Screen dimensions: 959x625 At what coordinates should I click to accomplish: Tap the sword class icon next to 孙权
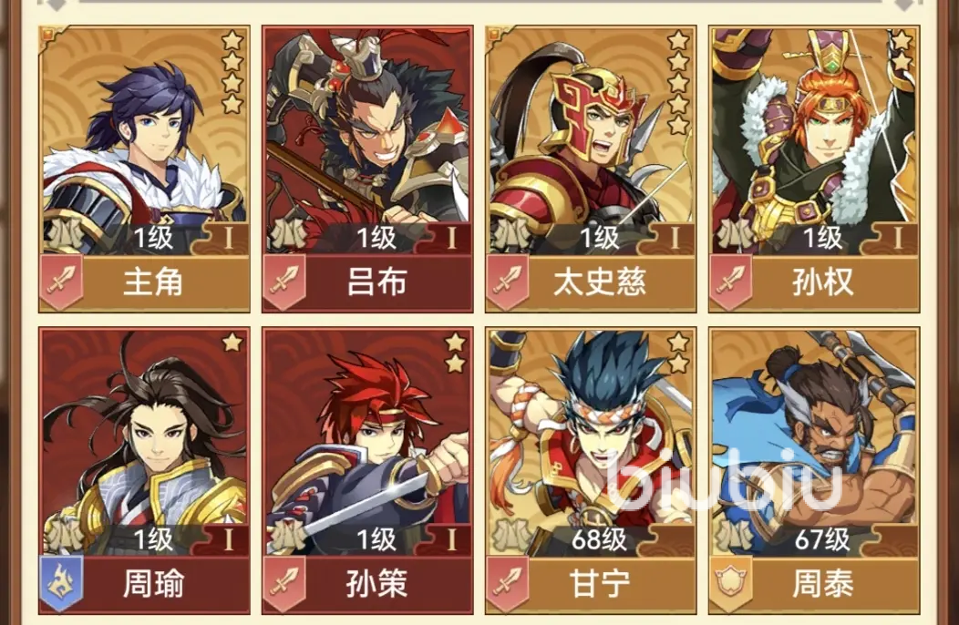pos(731,282)
